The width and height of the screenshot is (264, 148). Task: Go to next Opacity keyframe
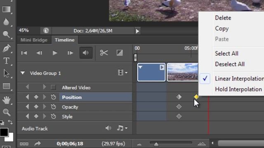coord(45,106)
